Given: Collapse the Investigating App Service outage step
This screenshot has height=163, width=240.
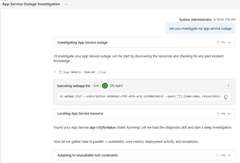Looking at the screenshot, I should [229, 42].
